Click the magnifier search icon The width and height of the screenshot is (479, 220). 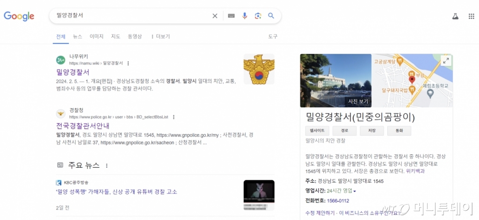pyautogui.click(x=271, y=16)
